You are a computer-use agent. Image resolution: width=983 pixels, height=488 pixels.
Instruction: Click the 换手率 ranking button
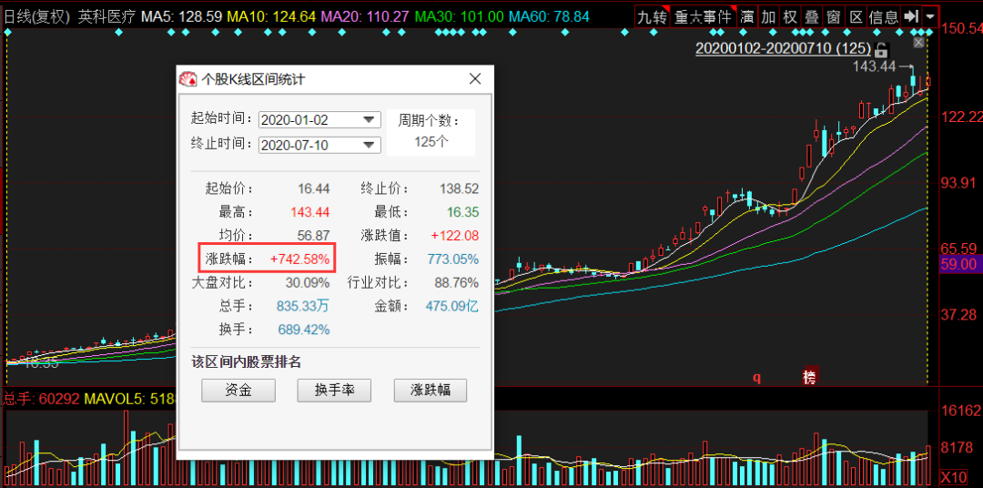[334, 391]
